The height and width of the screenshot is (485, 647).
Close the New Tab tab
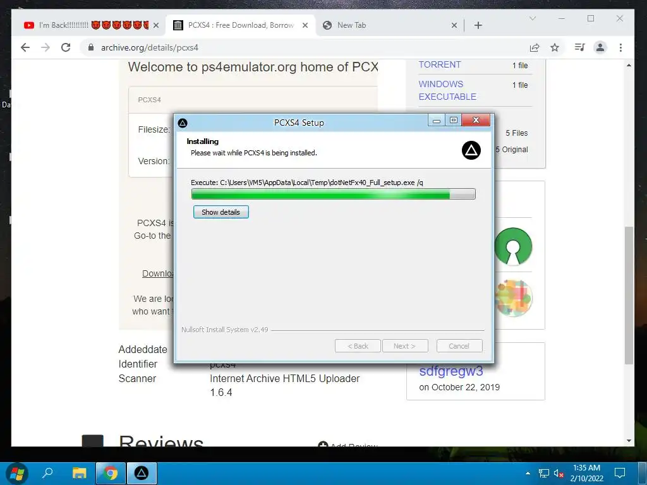pos(454,25)
